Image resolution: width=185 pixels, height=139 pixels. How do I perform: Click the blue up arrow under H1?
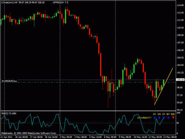click(155, 118)
